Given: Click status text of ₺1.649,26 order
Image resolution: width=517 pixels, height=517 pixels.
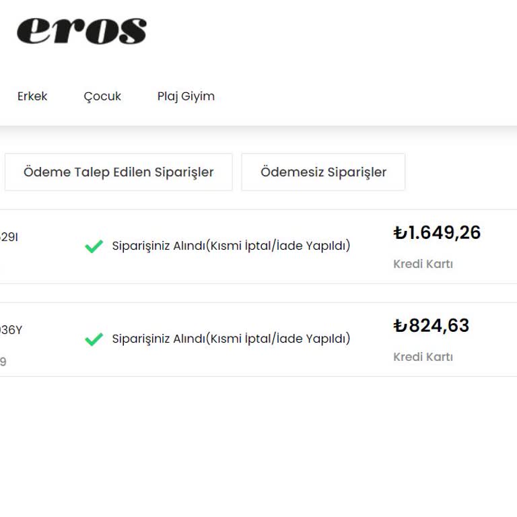Looking at the screenshot, I should pos(231,246).
